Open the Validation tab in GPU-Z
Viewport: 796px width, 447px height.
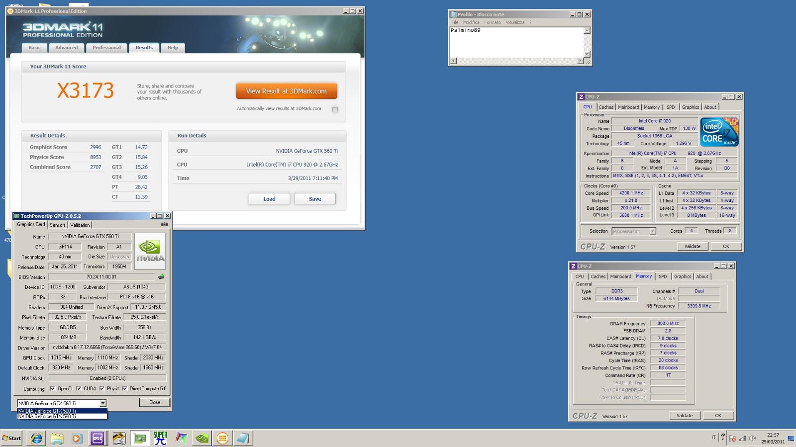(x=80, y=225)
